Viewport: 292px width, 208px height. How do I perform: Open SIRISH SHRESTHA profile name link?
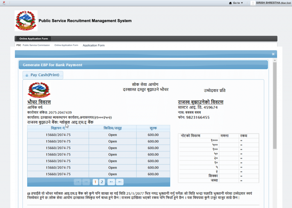coord(268,3)
